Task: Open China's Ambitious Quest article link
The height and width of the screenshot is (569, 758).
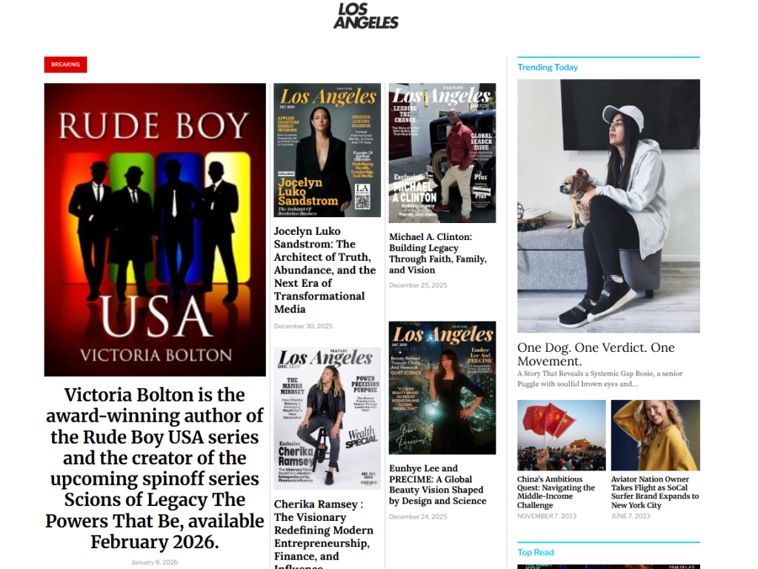Action: [556, 492]
